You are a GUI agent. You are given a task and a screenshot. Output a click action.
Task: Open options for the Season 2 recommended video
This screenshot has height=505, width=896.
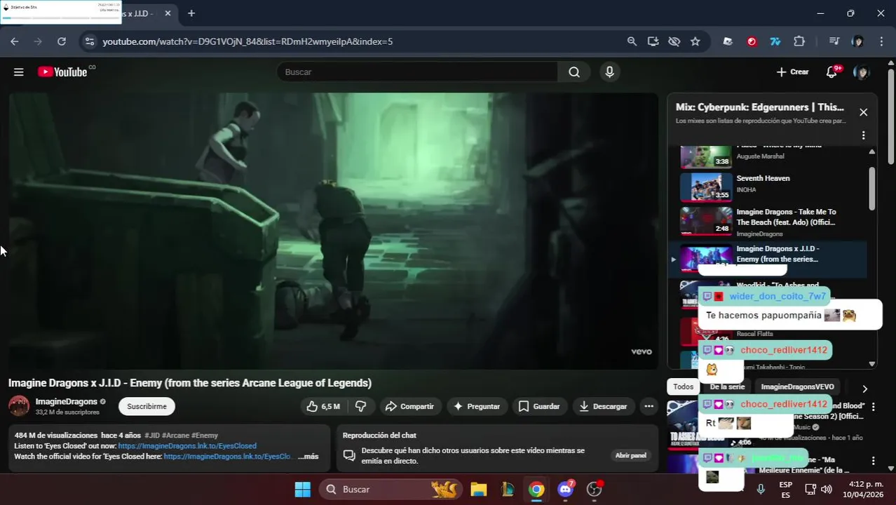[873, 407]
